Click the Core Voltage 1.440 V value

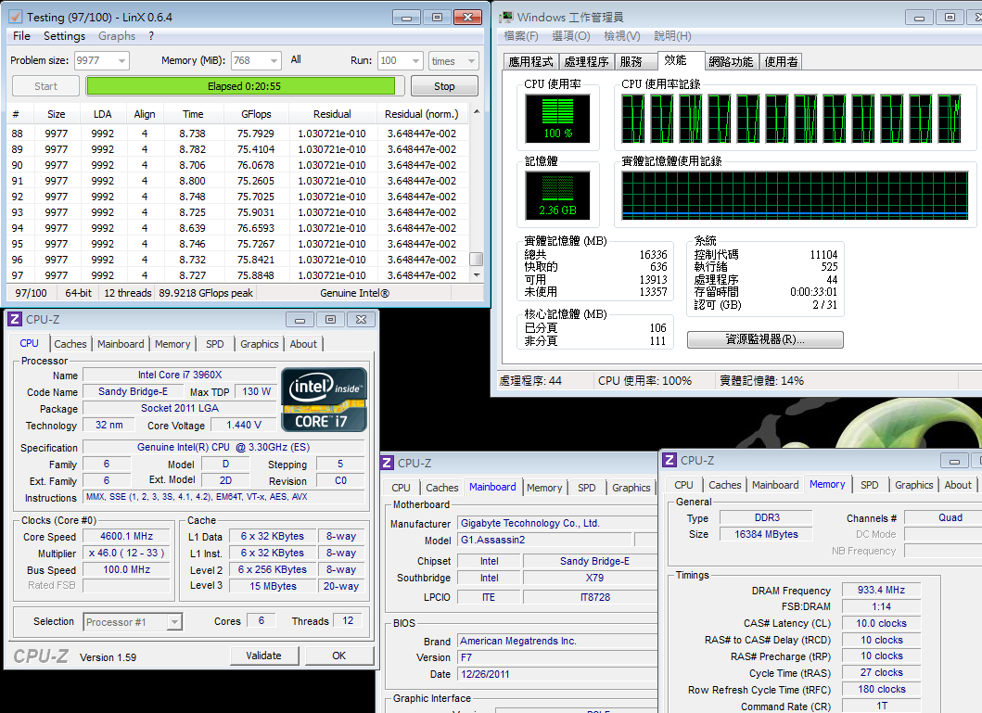(244, 425)
